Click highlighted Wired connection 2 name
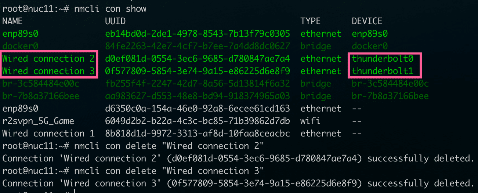This screenshot has width=478, height=193. tap(48, 59)
